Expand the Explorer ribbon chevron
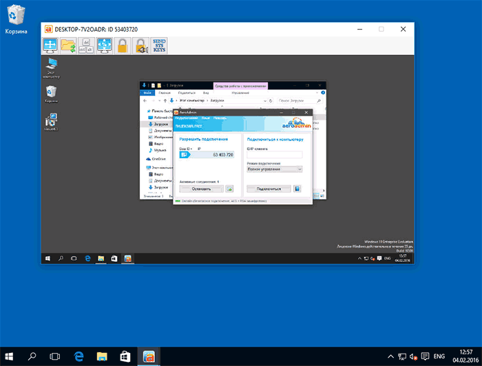This screenshot has width=482, height=366. [317, 93]
